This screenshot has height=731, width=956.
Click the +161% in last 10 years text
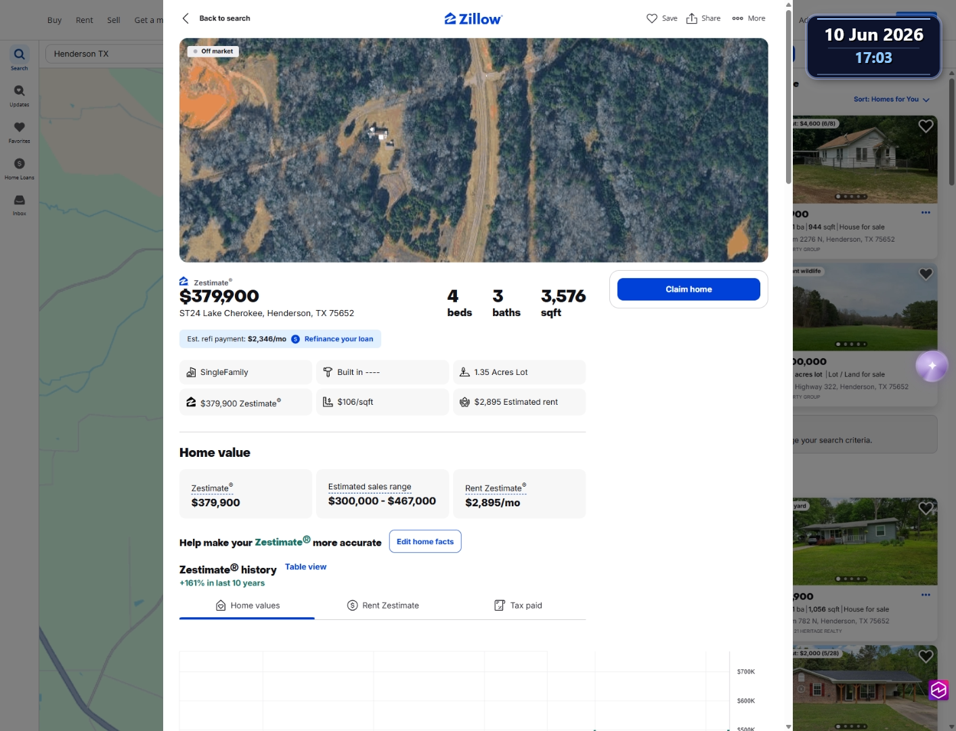(x=222, y=583)
